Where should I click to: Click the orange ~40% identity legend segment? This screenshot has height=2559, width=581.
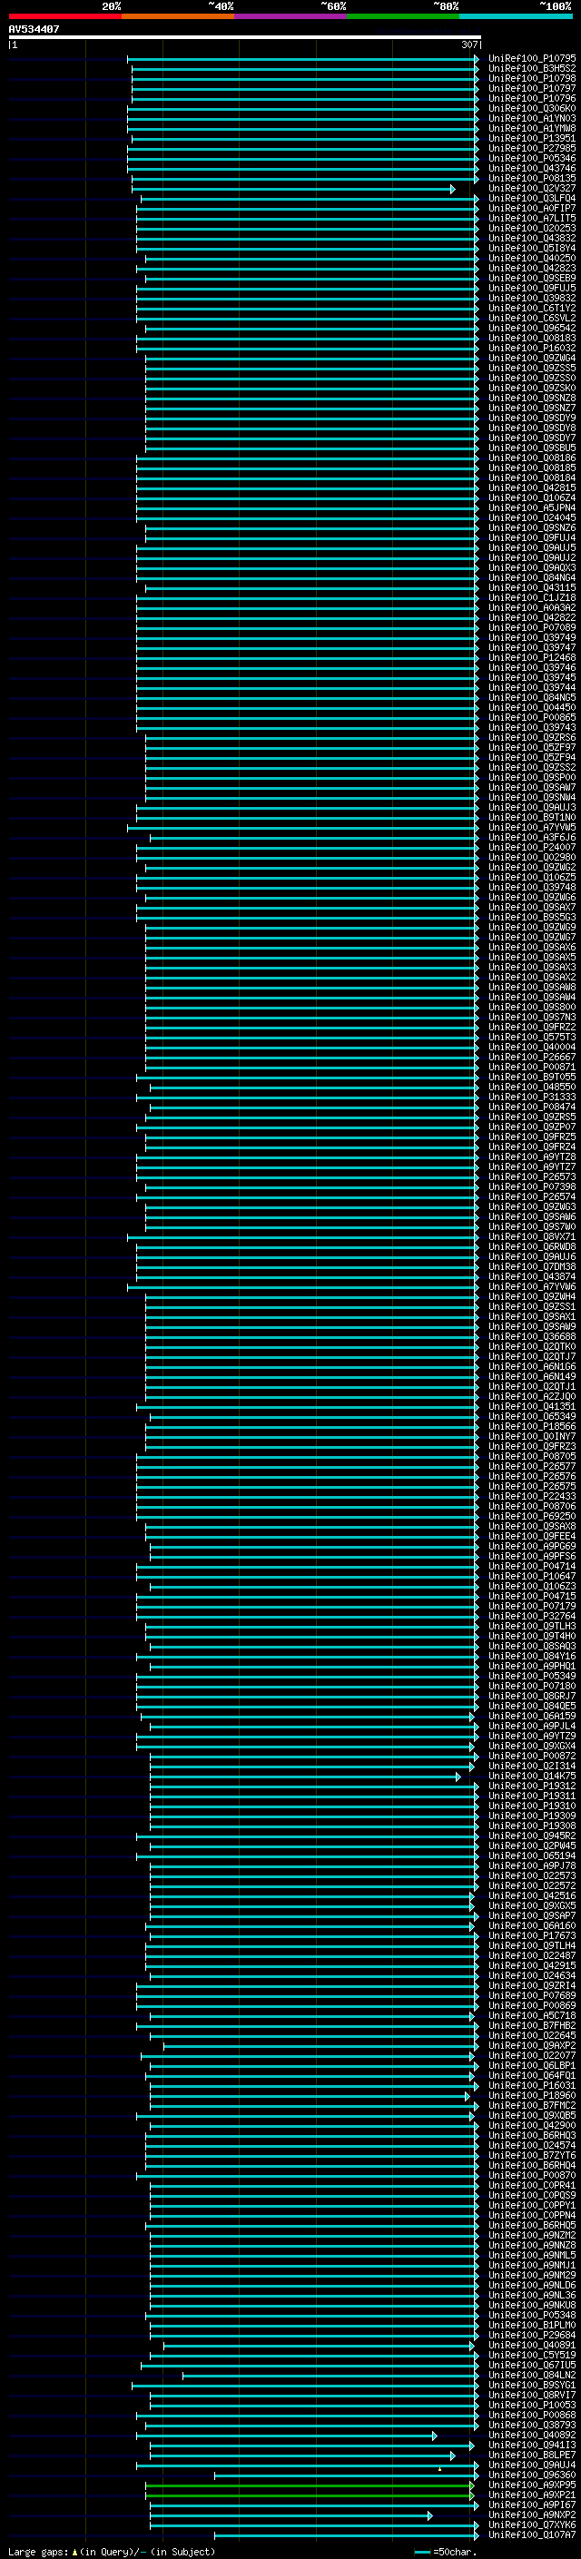[x=178, y=16]
